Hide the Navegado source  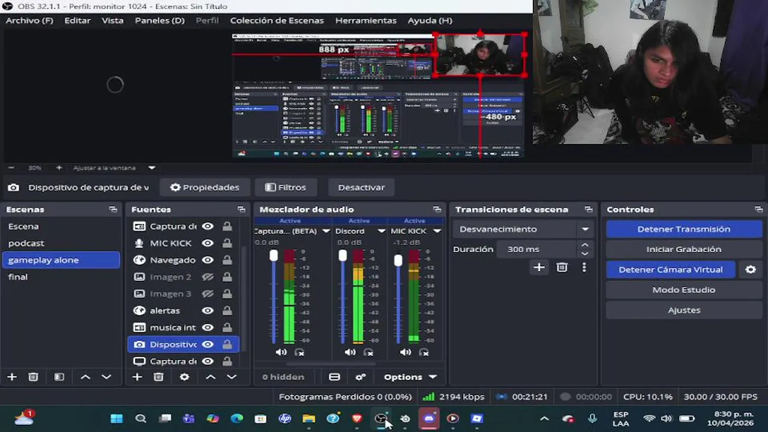208,260
